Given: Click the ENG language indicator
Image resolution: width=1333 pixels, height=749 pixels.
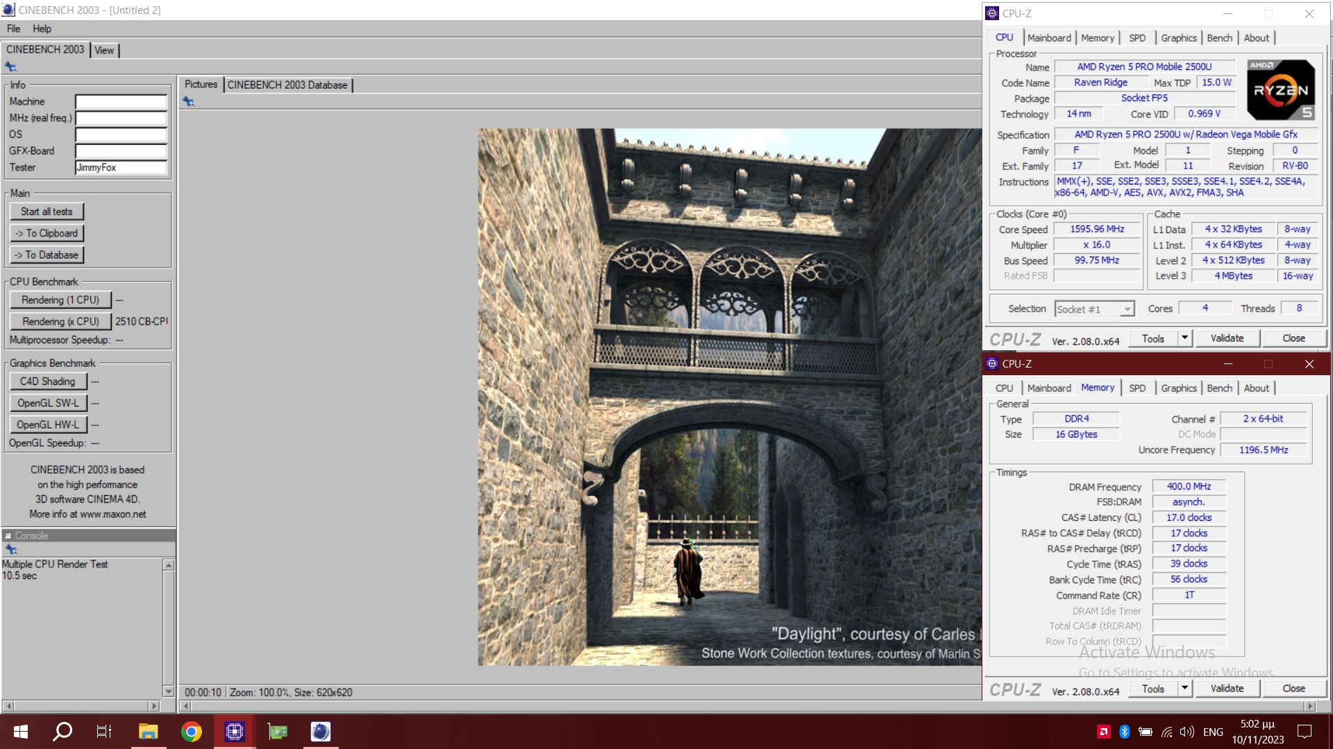Looking at the screenshot, I should [x=1213, y=732].
